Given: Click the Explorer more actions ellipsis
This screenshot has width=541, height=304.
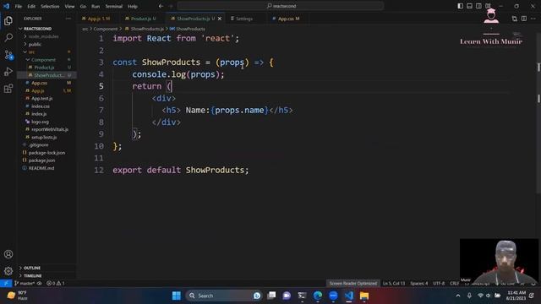Looking at the screenshot, I should [x=68, y=19].
